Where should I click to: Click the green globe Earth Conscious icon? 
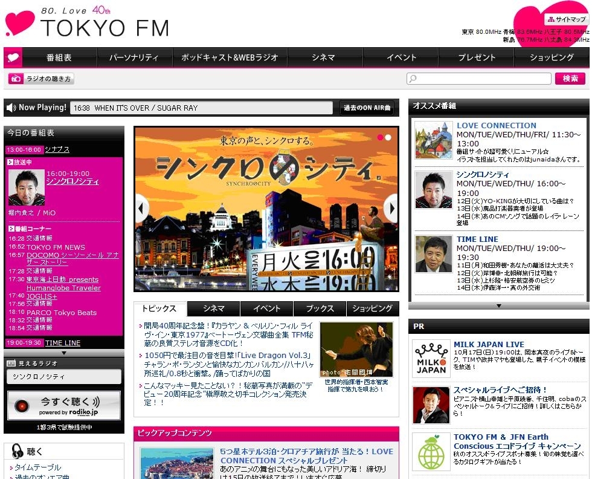(x=431, y=452)
